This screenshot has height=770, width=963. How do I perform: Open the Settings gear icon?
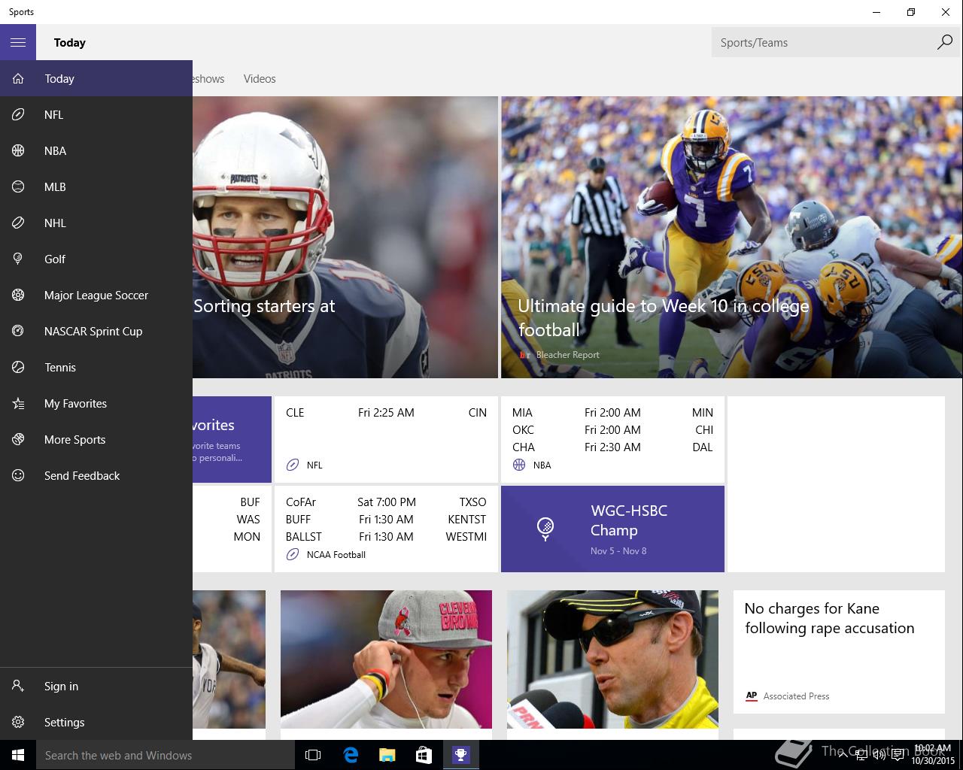coord(18,722)
